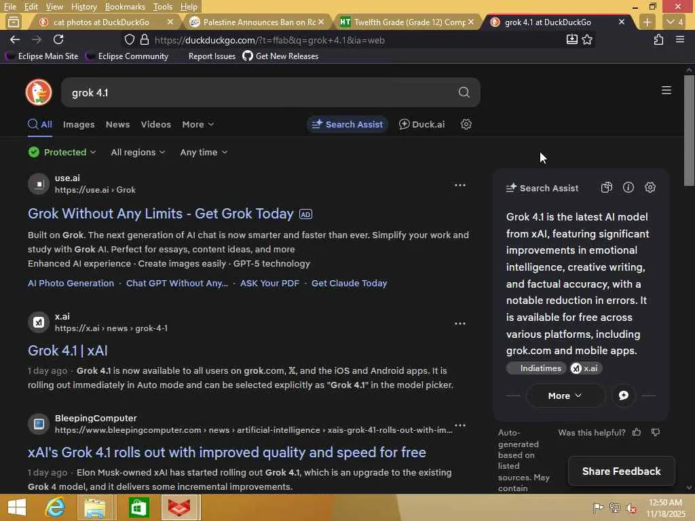Viewport: 695px width, 521px height.
Task: Expand the More search categories dropdown
Action: (x=198, y=125)
